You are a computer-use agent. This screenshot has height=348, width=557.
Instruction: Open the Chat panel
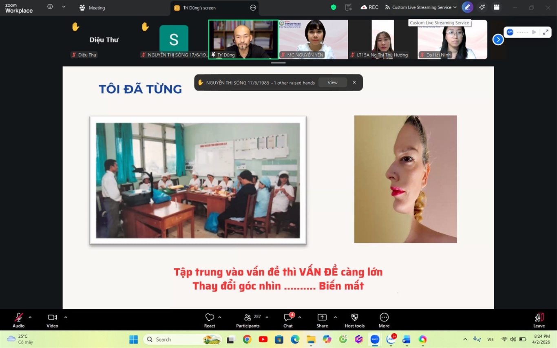(x=288, y=318)
